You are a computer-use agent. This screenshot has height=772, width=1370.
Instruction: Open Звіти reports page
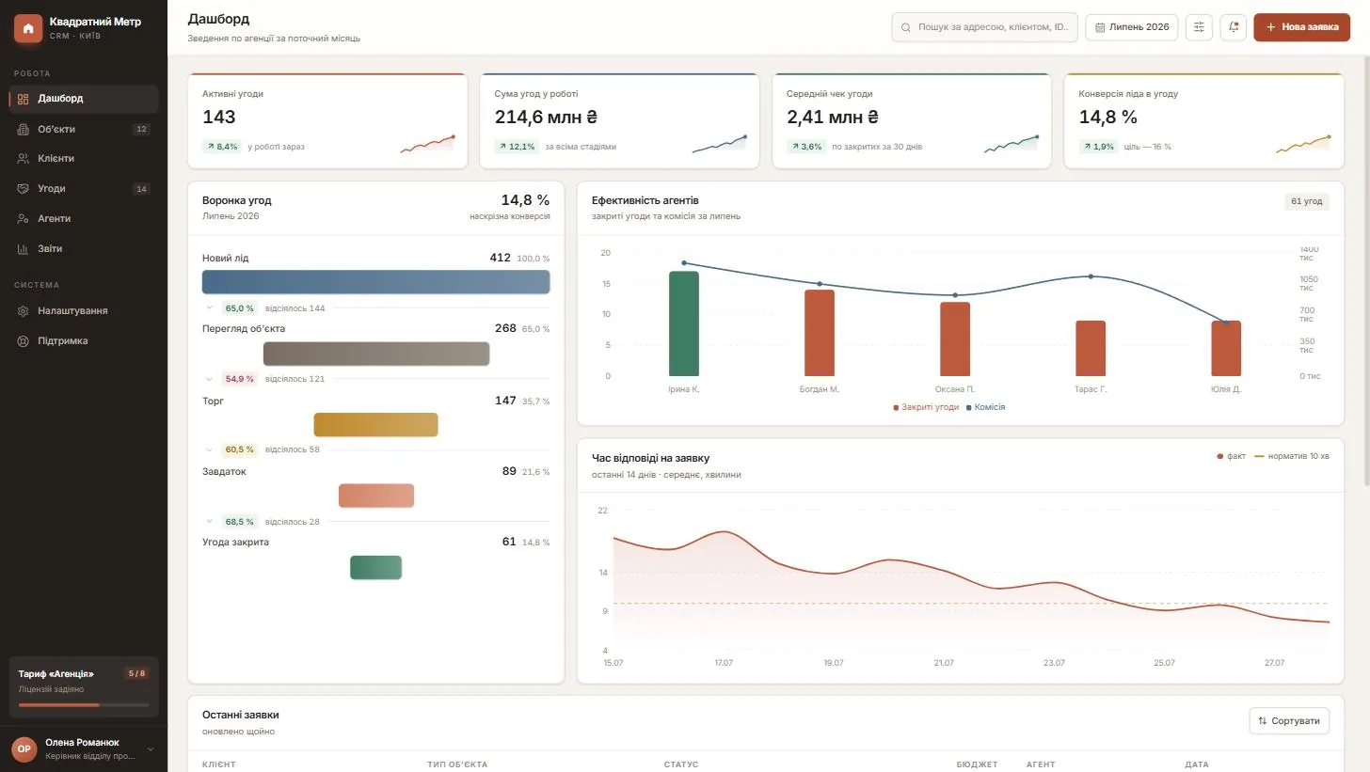coord(84,249)
